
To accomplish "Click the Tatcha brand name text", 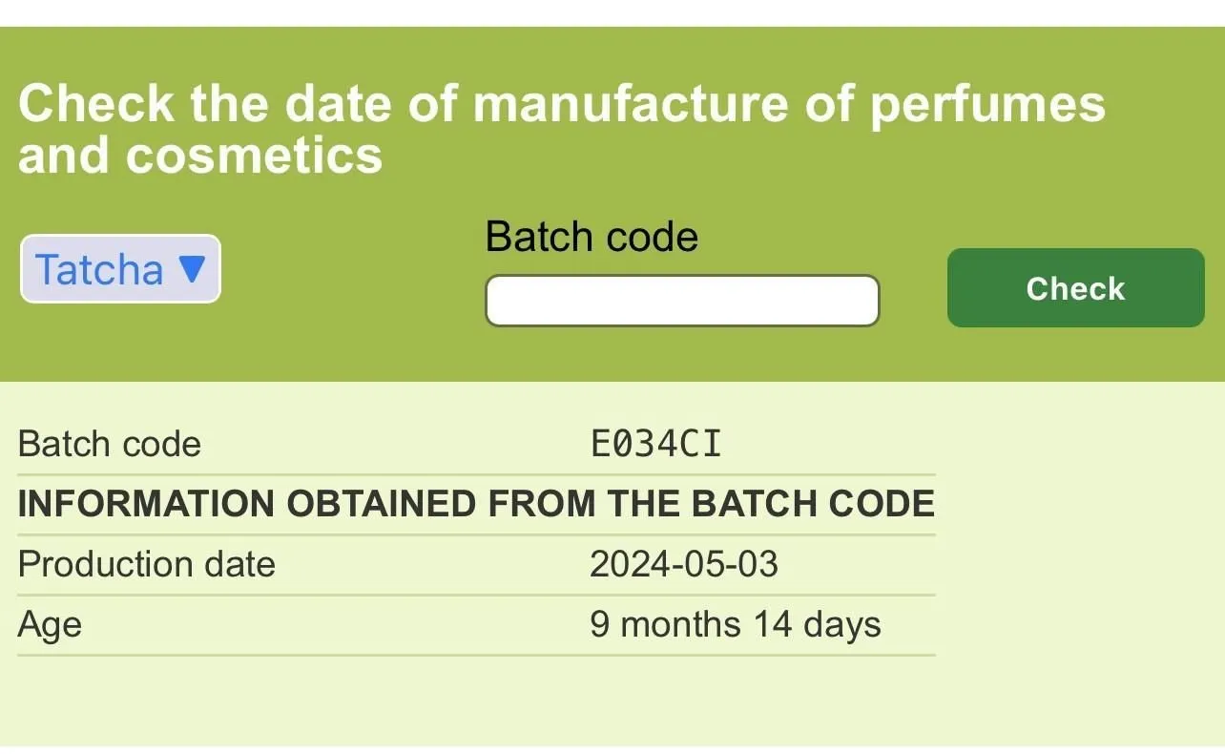I will click(x=99, y=269).
